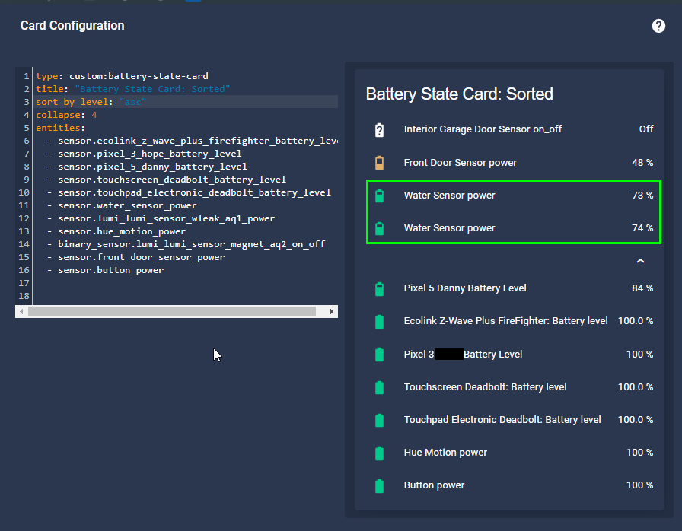Click the sort_by_level "asc" value
682x531 pixels.
pyautogui.click(x=132, y=102)
